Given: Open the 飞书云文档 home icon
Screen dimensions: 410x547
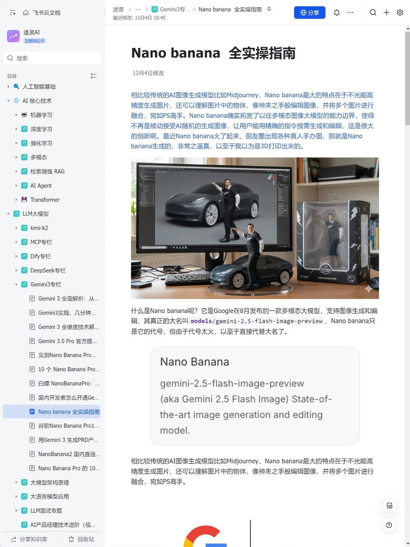Looking at the screenshot, I should click(x=26, y=13).
